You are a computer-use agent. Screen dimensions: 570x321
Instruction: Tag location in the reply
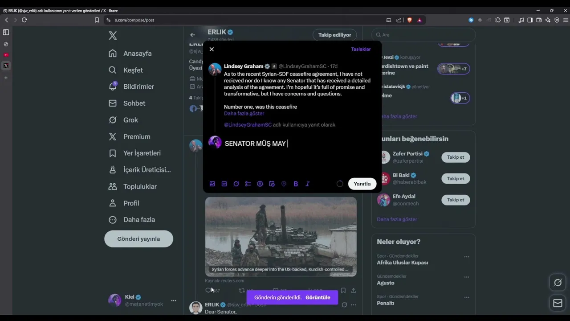pos(284,184)
